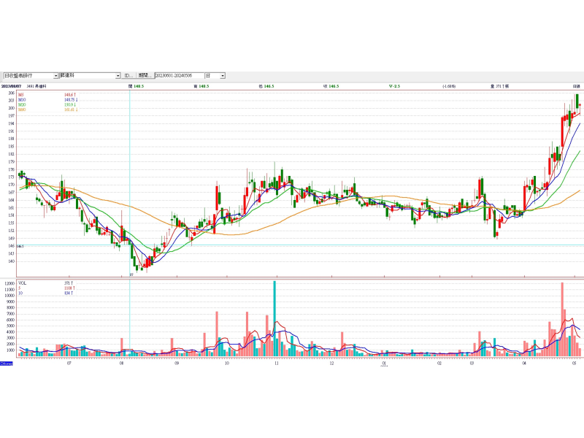Click the VOL indicator label
This screenshot has height=438, width=584.
(x=22, y=283)
